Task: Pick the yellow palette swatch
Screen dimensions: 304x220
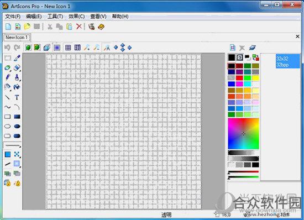Action: [x=255, y=78]
